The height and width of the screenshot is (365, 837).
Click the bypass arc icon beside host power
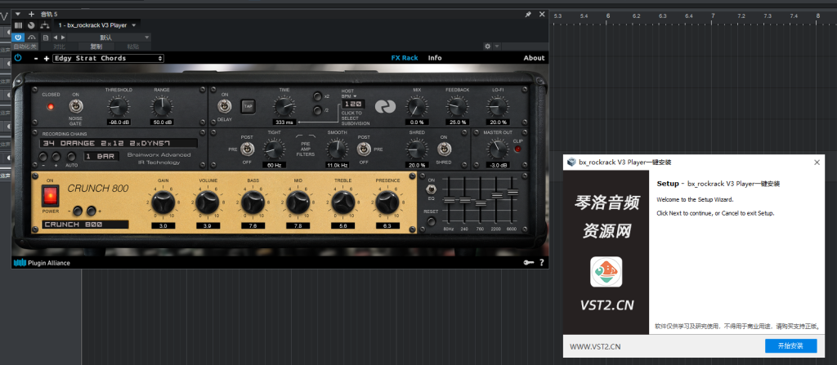(32, 38)
